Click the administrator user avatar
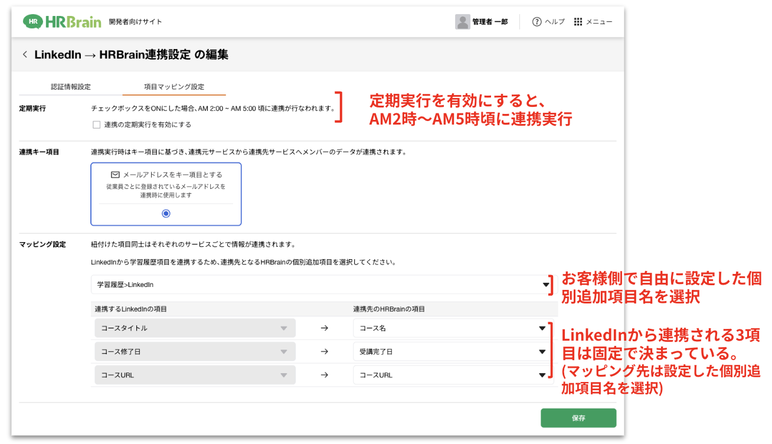772x444 pixels. tap(462, 22)
